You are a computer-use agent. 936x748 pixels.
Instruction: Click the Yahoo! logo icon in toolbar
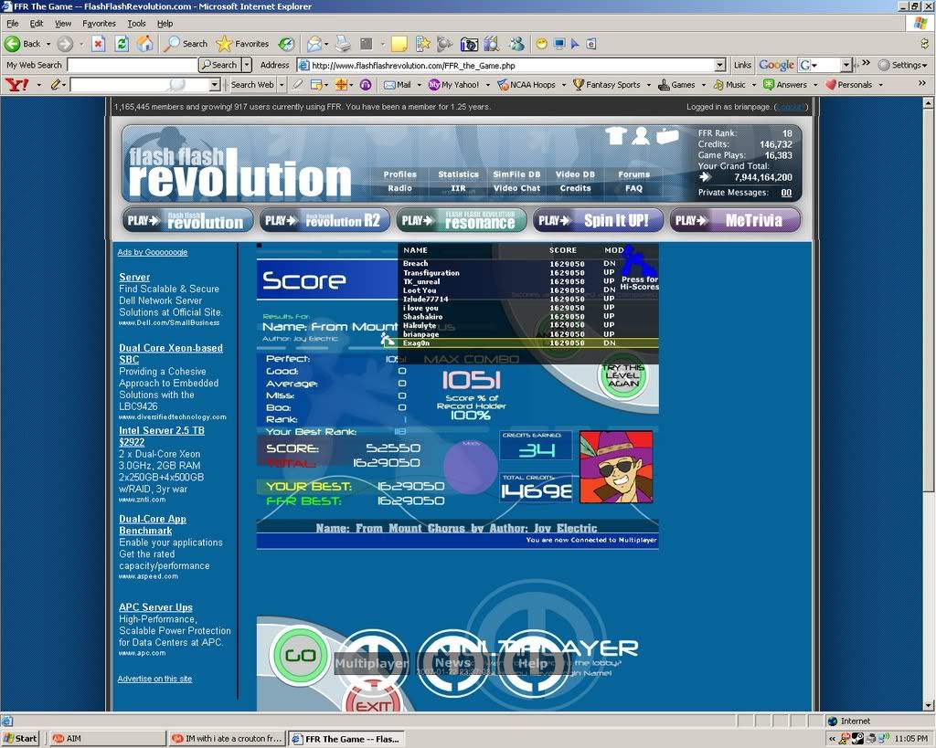pos(16,85)
